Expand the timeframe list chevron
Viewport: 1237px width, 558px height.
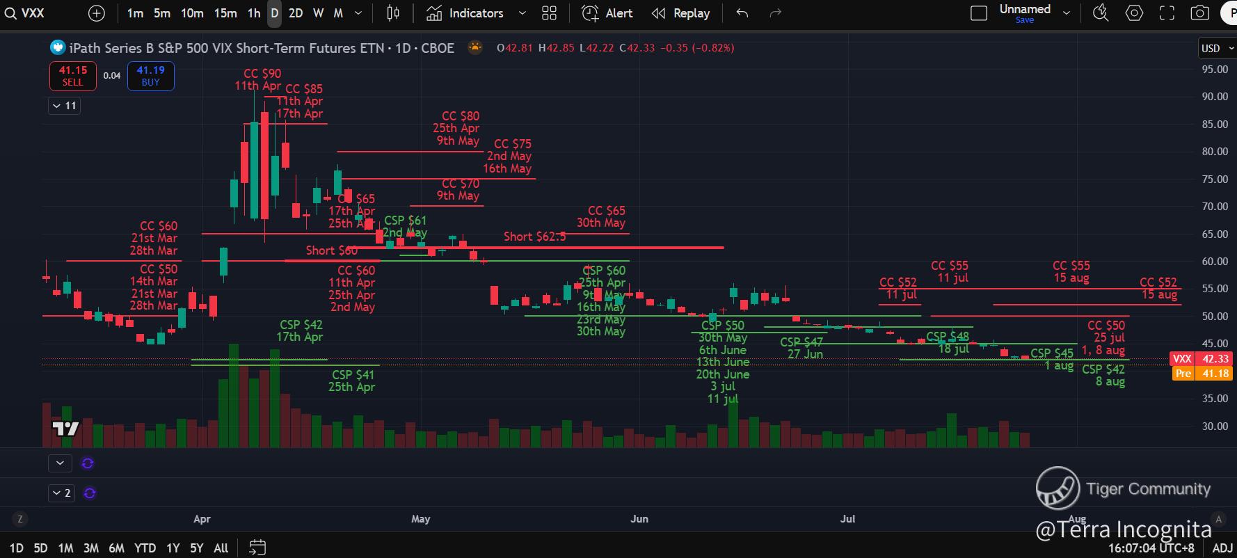[x=358, y=13]
